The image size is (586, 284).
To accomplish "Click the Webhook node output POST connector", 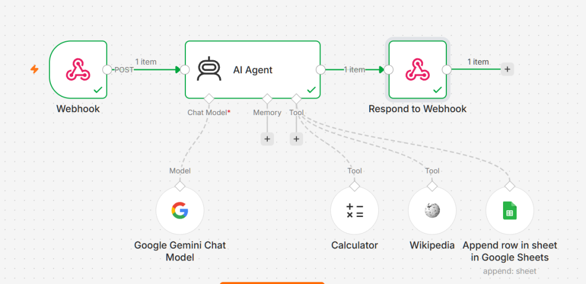I will [x=107, y=69].
